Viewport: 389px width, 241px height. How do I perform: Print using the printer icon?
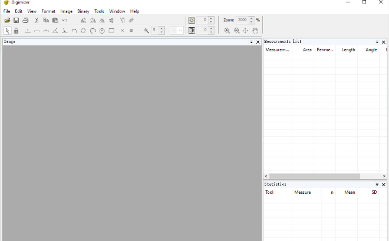(x=25, y=21)
